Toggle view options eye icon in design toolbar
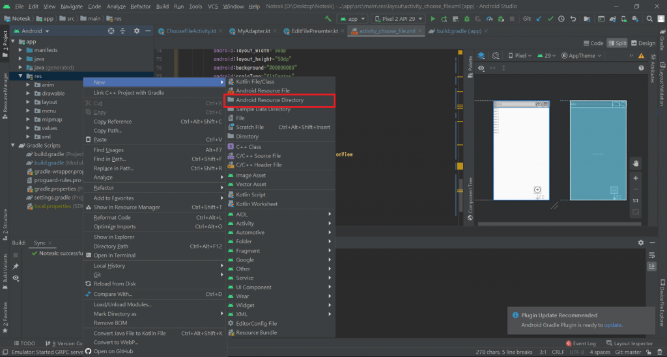 pos(481,68)
